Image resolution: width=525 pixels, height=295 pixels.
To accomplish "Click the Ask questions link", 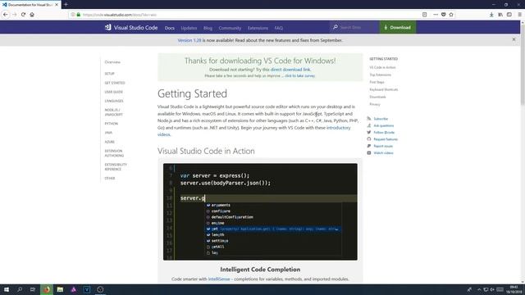I will click(383, 125).
